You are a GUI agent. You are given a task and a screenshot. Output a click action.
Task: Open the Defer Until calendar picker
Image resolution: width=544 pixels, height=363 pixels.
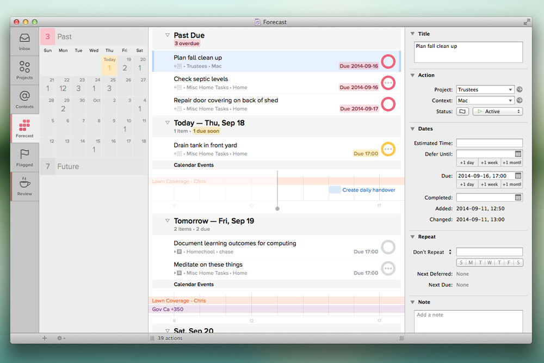518,153
